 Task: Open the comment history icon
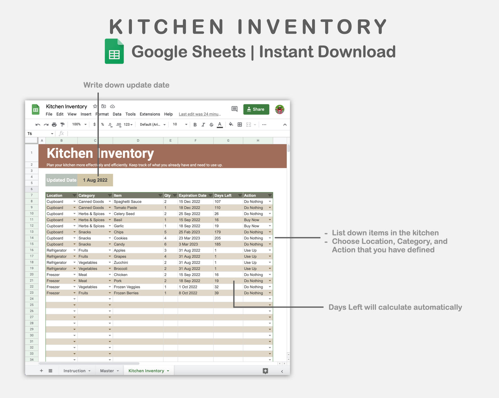tap(234, 109)
